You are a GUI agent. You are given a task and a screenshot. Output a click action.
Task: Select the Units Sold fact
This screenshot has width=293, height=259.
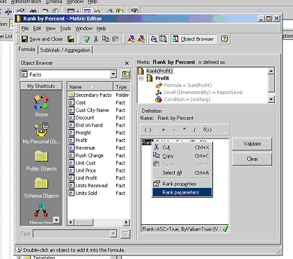[83, 193]
